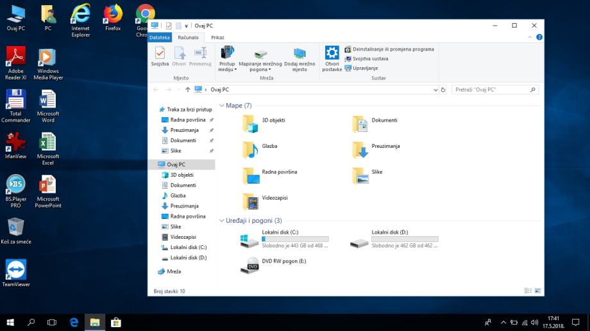
Task: Select Mreža in the navigation pane
Action: click(169, 271)
